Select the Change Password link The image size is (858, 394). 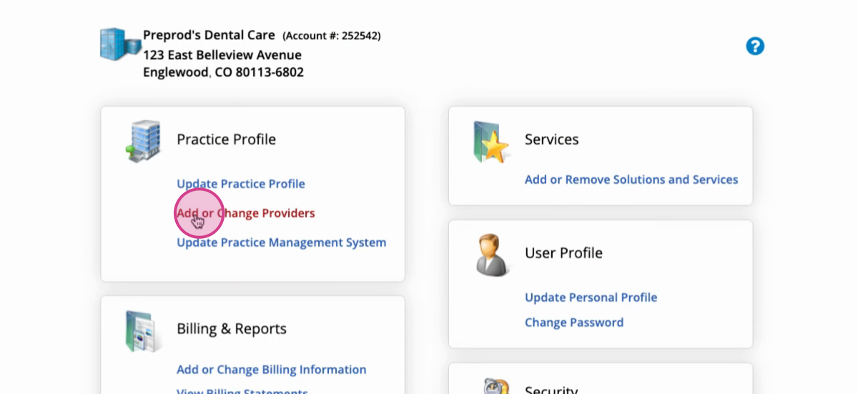click(574, 322)
